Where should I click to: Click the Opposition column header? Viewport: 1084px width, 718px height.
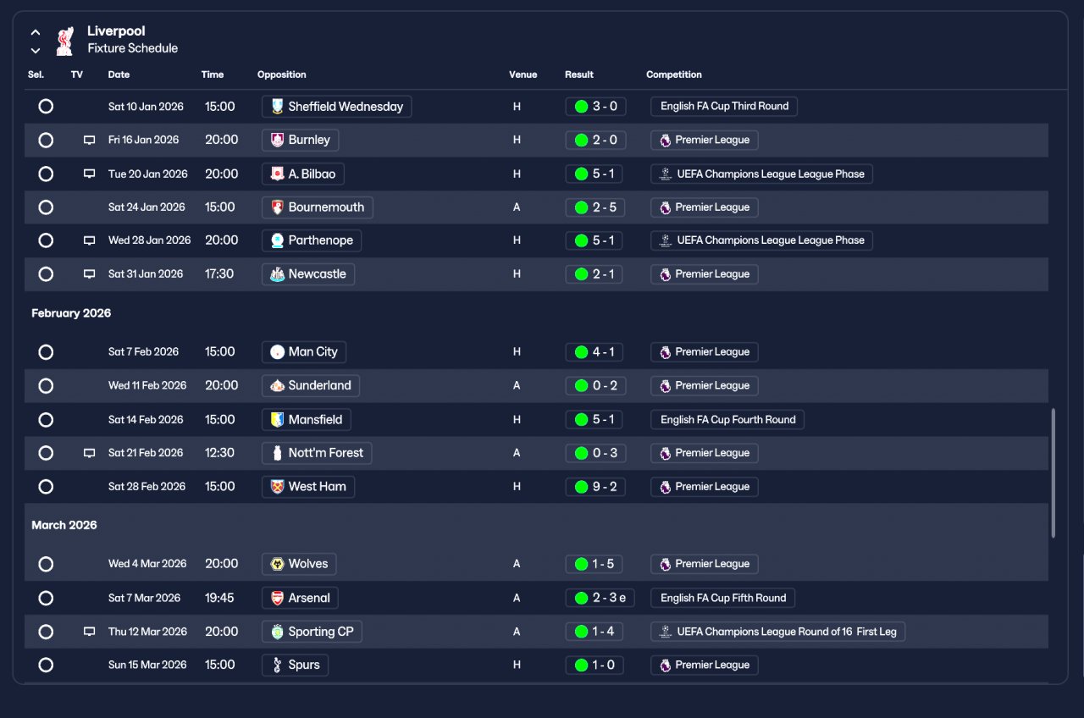(x=282, y=75)
